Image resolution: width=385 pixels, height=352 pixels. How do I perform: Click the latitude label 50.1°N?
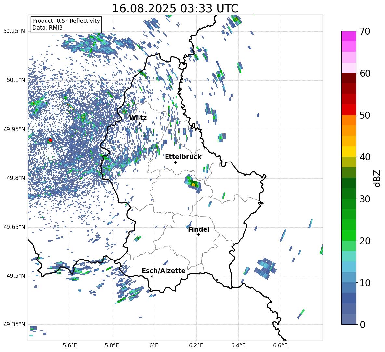16,80
